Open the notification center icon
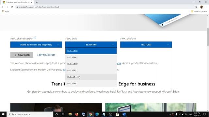 [205, 114]
